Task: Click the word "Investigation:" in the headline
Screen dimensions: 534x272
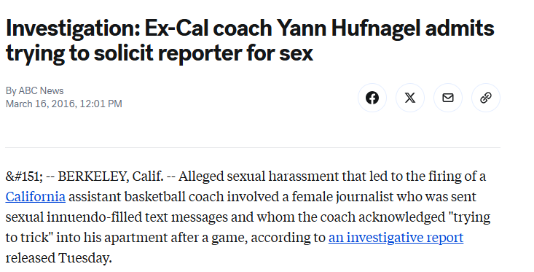Action: [x=74, y=28]
